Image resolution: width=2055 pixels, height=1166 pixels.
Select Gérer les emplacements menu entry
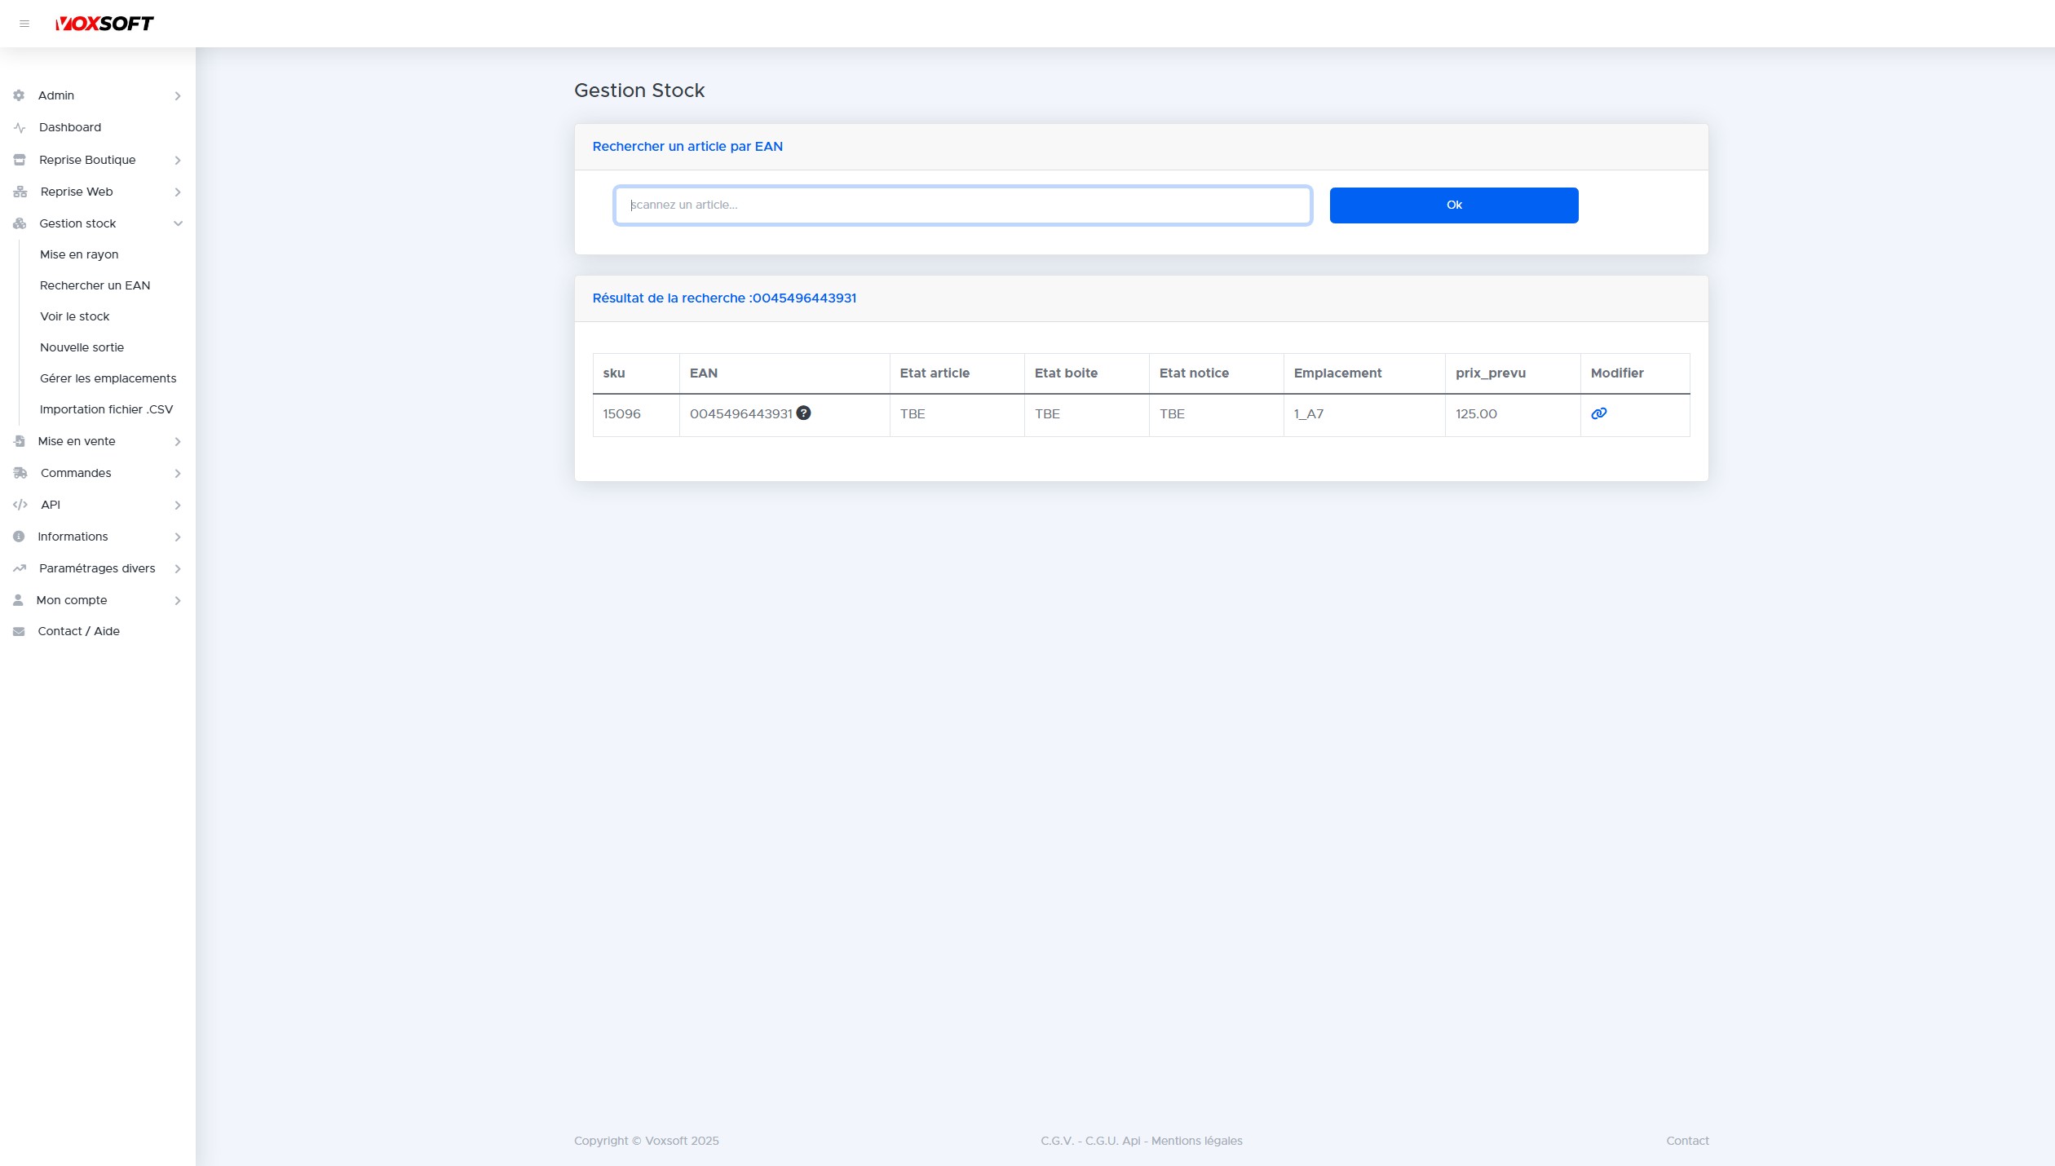pos(108,378)
